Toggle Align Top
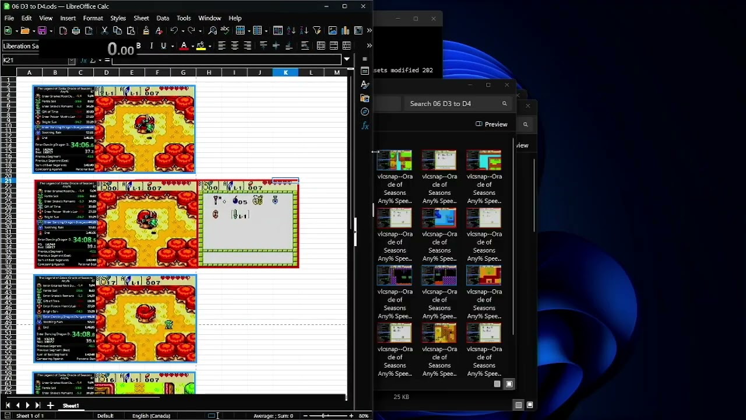This screenshot has width=746, height=420. click(263, 45)
